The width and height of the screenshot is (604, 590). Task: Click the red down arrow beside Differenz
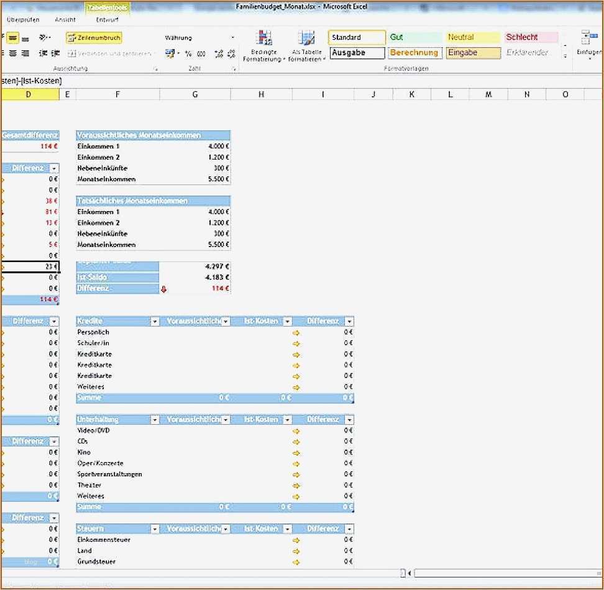point(163,289)
